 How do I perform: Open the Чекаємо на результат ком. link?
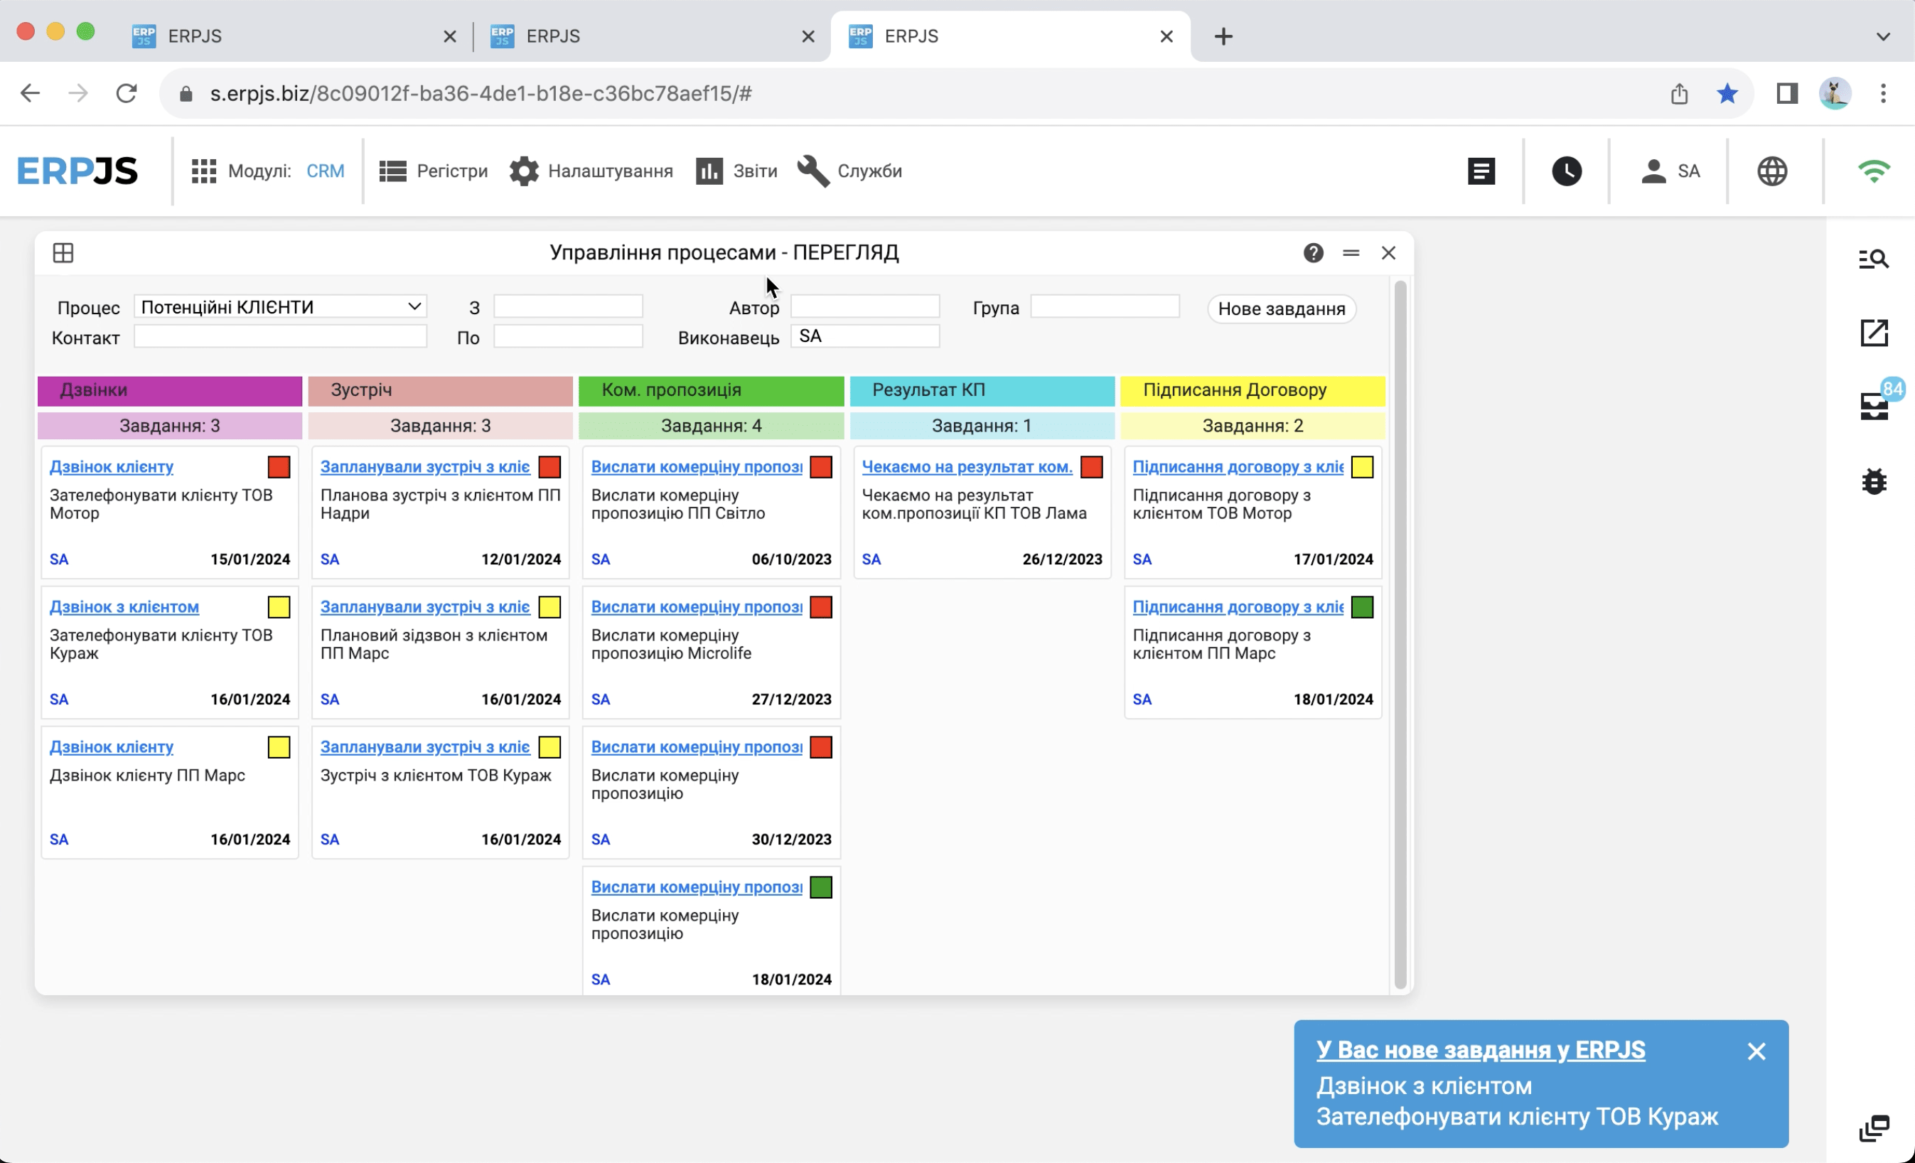click(967, 466)
